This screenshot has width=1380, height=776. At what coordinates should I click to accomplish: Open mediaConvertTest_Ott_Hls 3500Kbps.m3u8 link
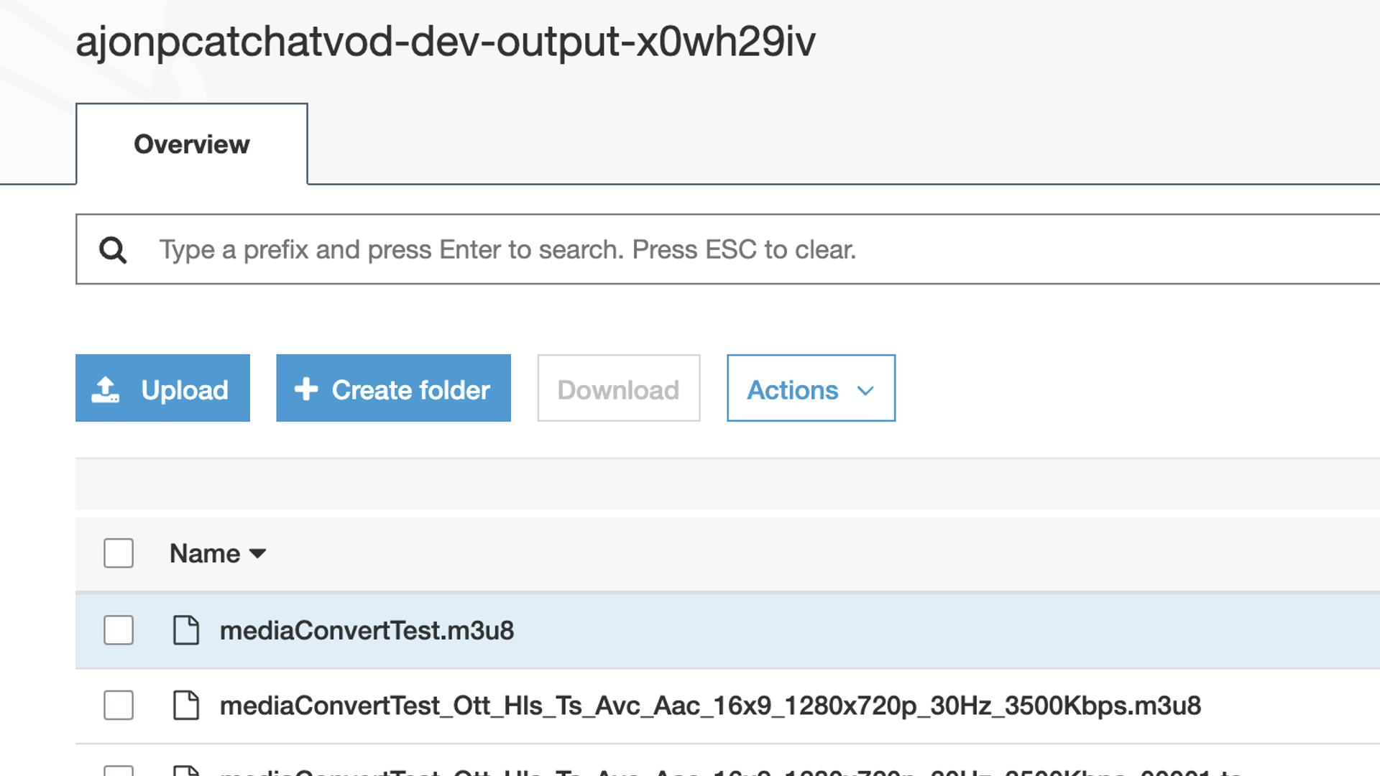pyautogui.click(x=709, y=706)
